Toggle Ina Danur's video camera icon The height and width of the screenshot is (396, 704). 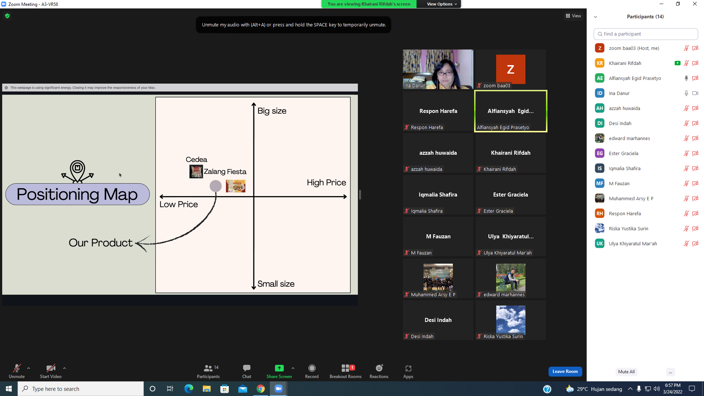695,93
